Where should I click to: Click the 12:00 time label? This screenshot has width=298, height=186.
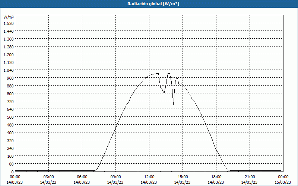coord(149,177)
